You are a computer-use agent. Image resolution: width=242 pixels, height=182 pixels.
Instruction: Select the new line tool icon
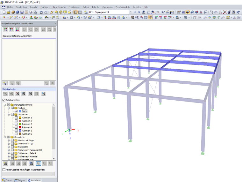[11, 17]
